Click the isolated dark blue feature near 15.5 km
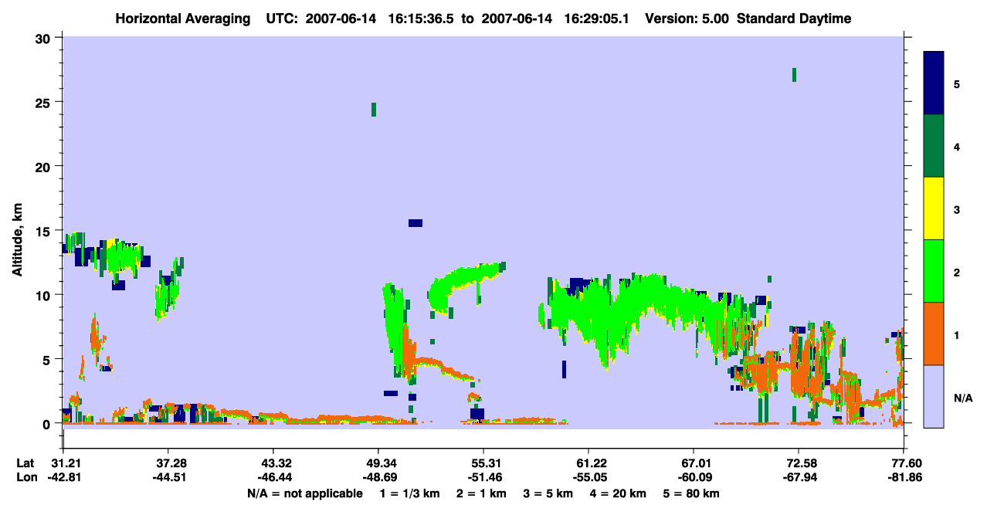The image size is (1004, 515). click(x=416, y=223)
